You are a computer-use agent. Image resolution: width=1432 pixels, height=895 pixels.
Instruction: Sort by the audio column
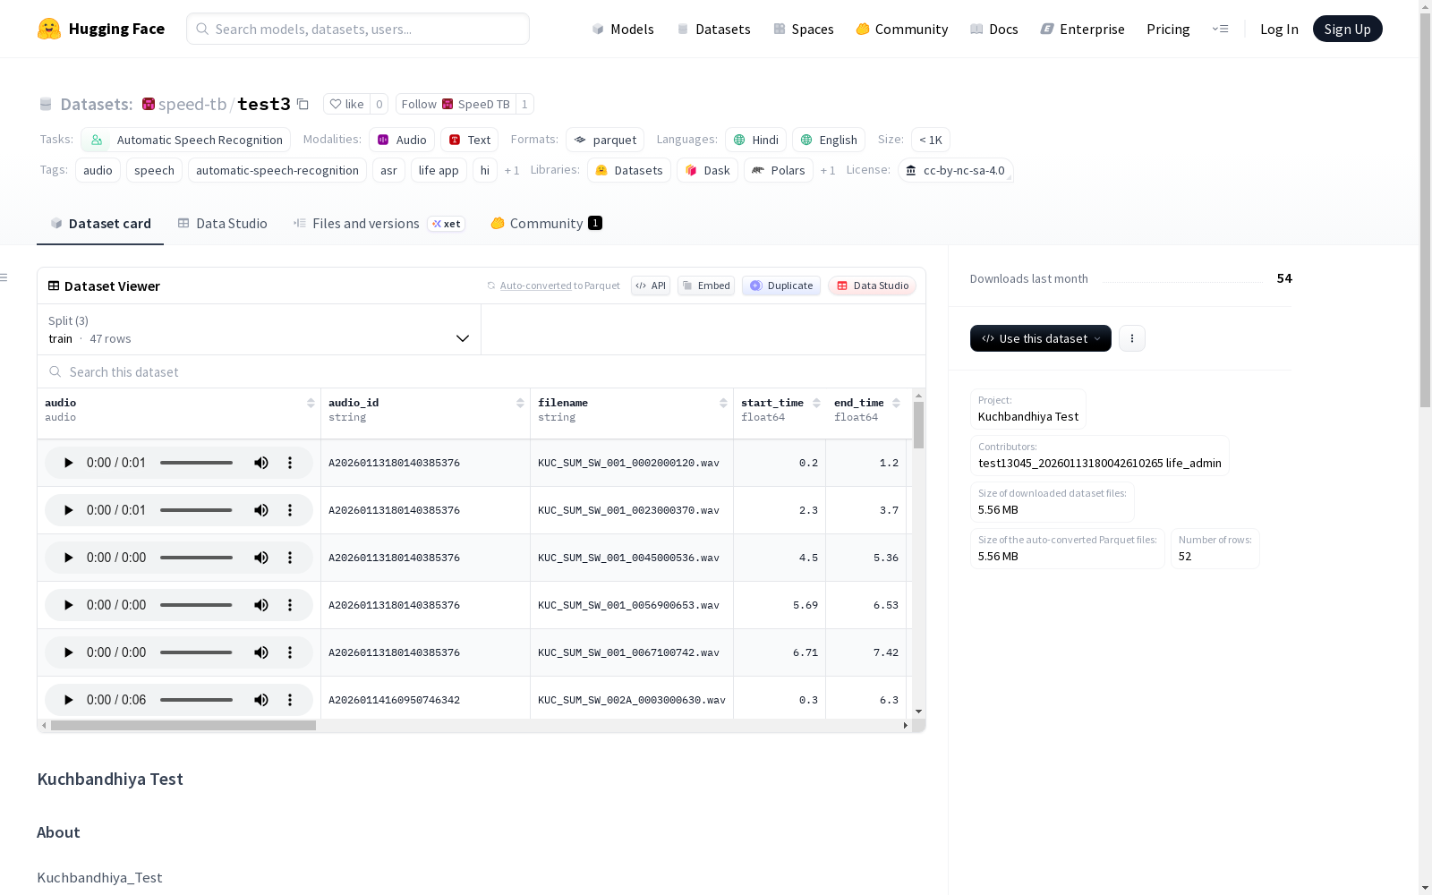[x=311, y=404]
